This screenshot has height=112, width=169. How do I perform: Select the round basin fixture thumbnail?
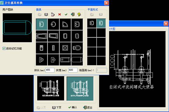pos(53,24)
